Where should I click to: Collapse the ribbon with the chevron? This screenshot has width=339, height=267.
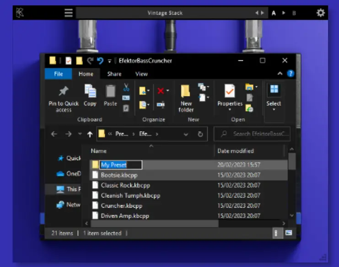tap(280, 74)
